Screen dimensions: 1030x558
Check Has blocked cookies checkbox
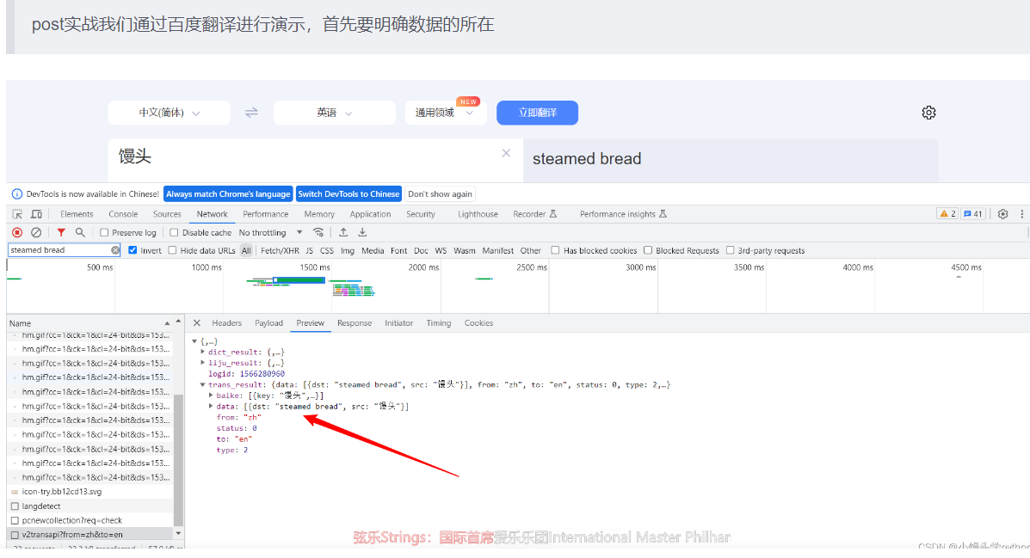tap(555, 250)
